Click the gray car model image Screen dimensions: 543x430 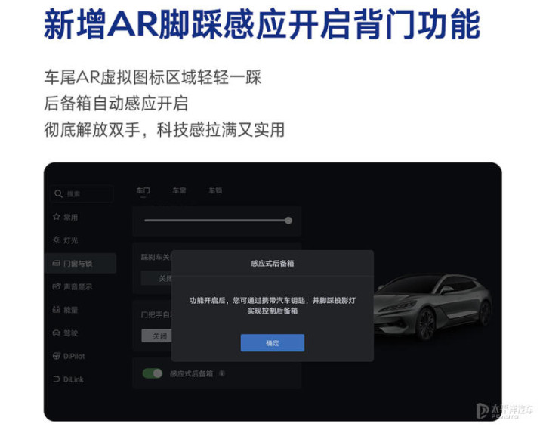(x=433, y=305)
